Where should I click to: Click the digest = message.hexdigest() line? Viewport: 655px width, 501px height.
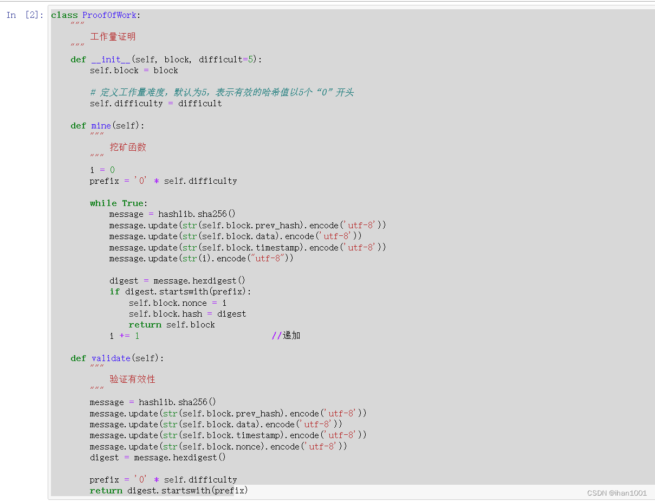coord(178,280)
